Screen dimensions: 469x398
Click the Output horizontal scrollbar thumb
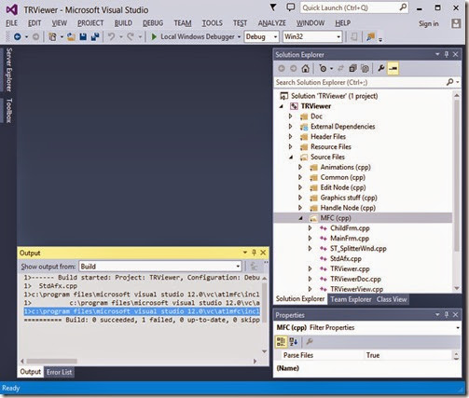click(52, 361)
